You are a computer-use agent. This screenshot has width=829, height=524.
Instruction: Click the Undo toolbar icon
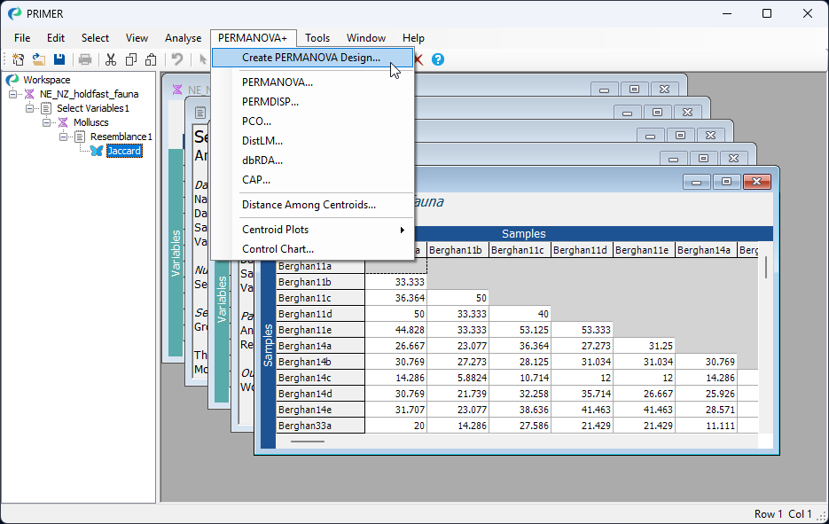point(177,59)
